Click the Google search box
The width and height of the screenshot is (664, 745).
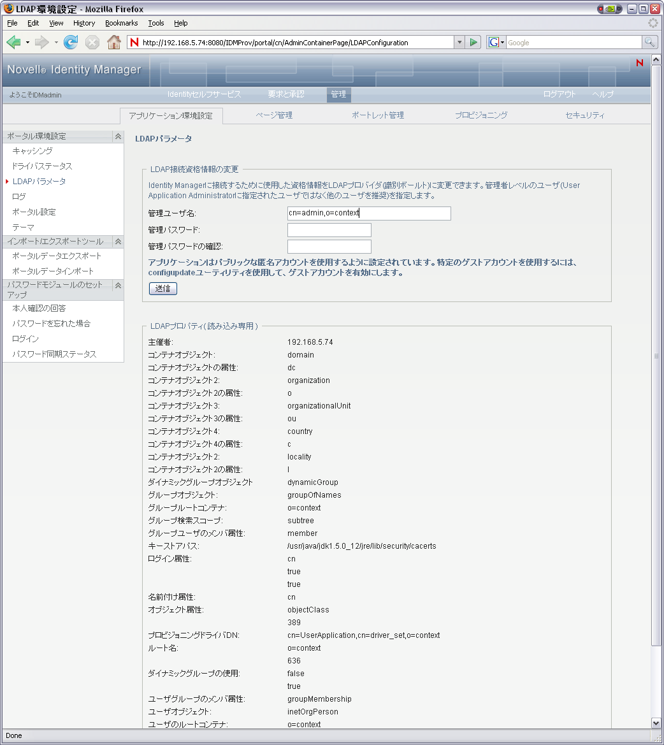coord(574,42)
